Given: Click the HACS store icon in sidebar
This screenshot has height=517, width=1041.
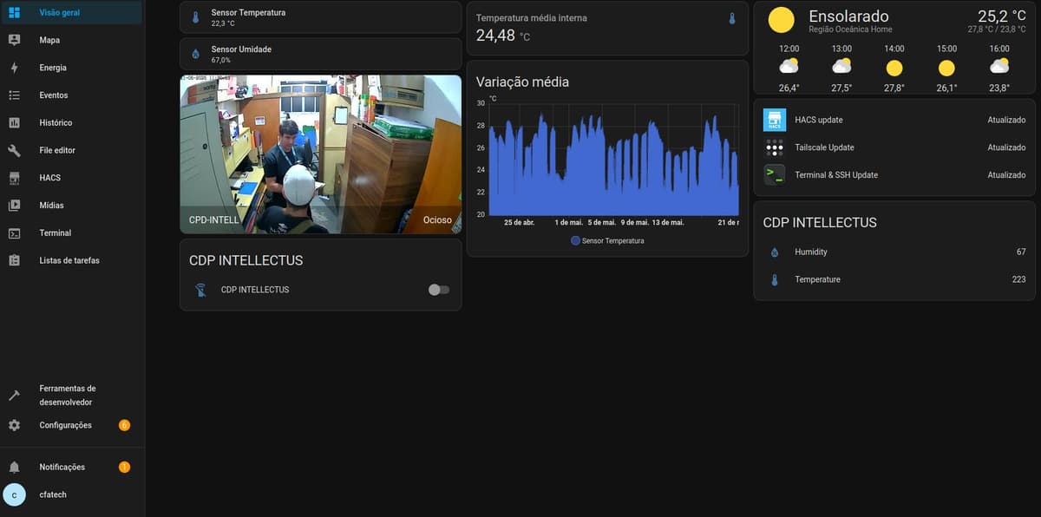Looking at the screenshot, I should (14, 178).
